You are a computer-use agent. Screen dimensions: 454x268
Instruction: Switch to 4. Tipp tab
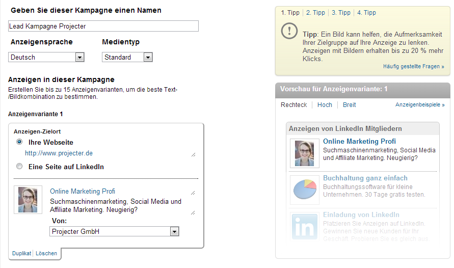click(366, 13)
